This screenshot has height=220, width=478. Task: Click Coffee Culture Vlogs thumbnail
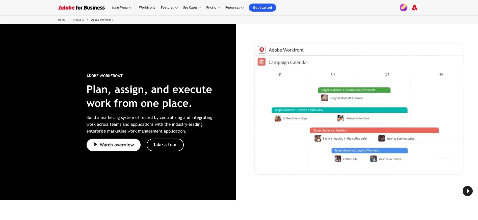click(x=278, y=118)
